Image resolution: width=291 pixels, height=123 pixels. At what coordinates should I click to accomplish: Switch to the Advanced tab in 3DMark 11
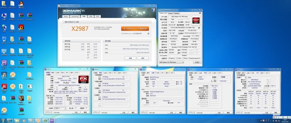click(75, 16)
